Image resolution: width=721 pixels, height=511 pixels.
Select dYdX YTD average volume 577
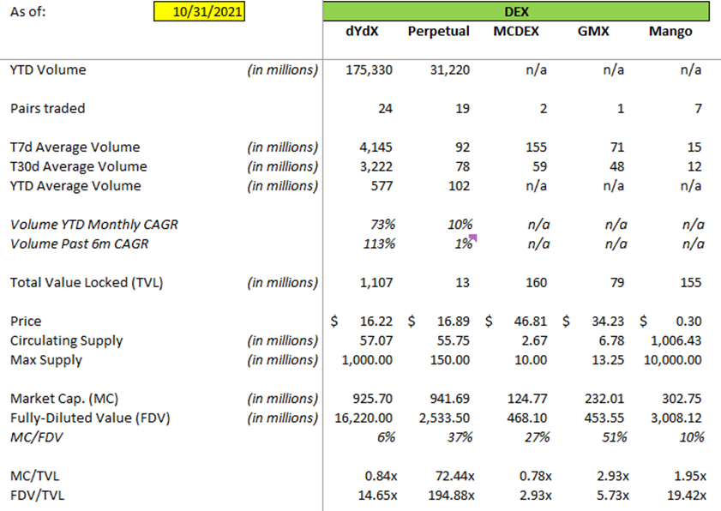pos(382,186)
